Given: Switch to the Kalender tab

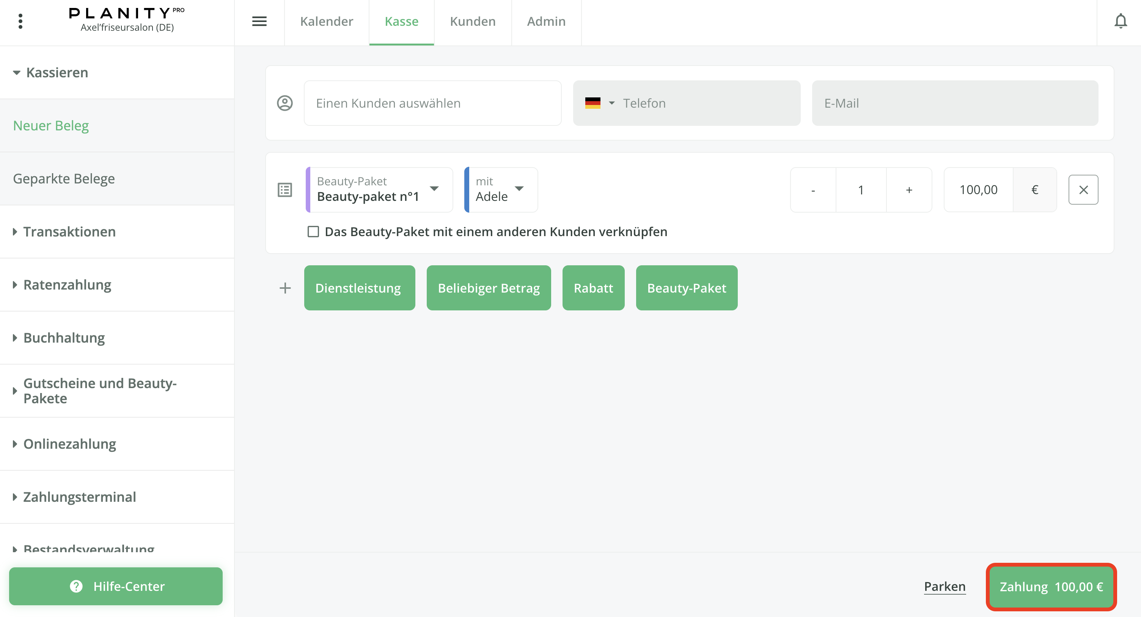Looking at the screenshot, I should pyautogui.click(x=326, y=21).
